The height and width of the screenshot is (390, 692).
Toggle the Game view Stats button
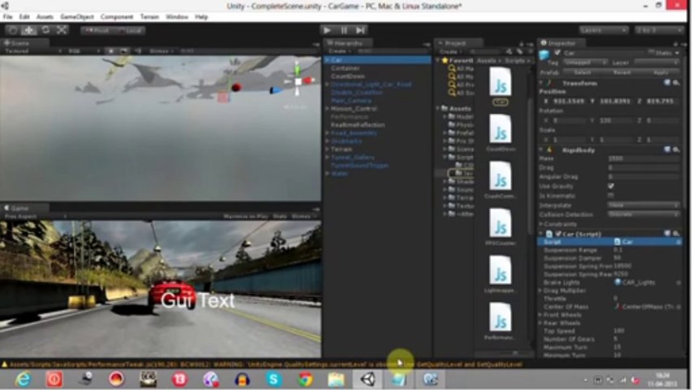pos(280,216)
